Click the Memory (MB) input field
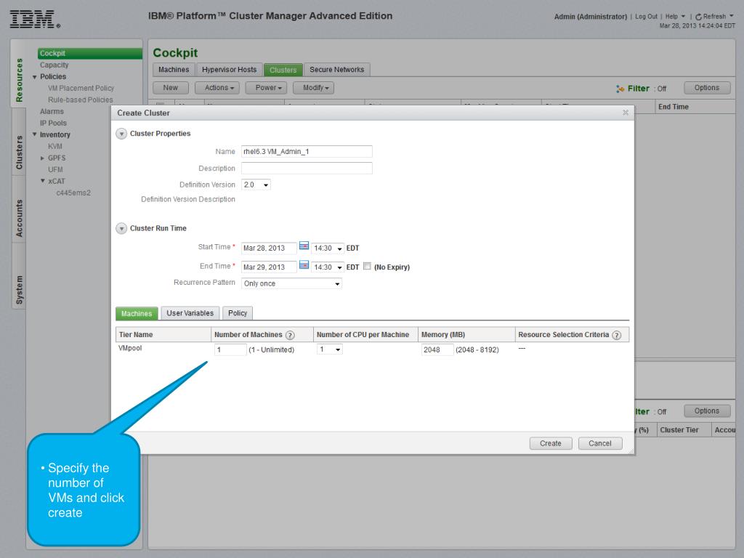Viewport: 744px width, 558px height. click(437, 349)
